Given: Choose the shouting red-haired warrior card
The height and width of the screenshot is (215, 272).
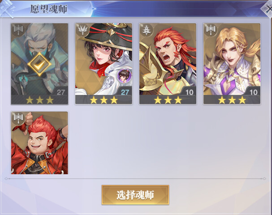Looking at the screenshot, I should coord(168,64).
